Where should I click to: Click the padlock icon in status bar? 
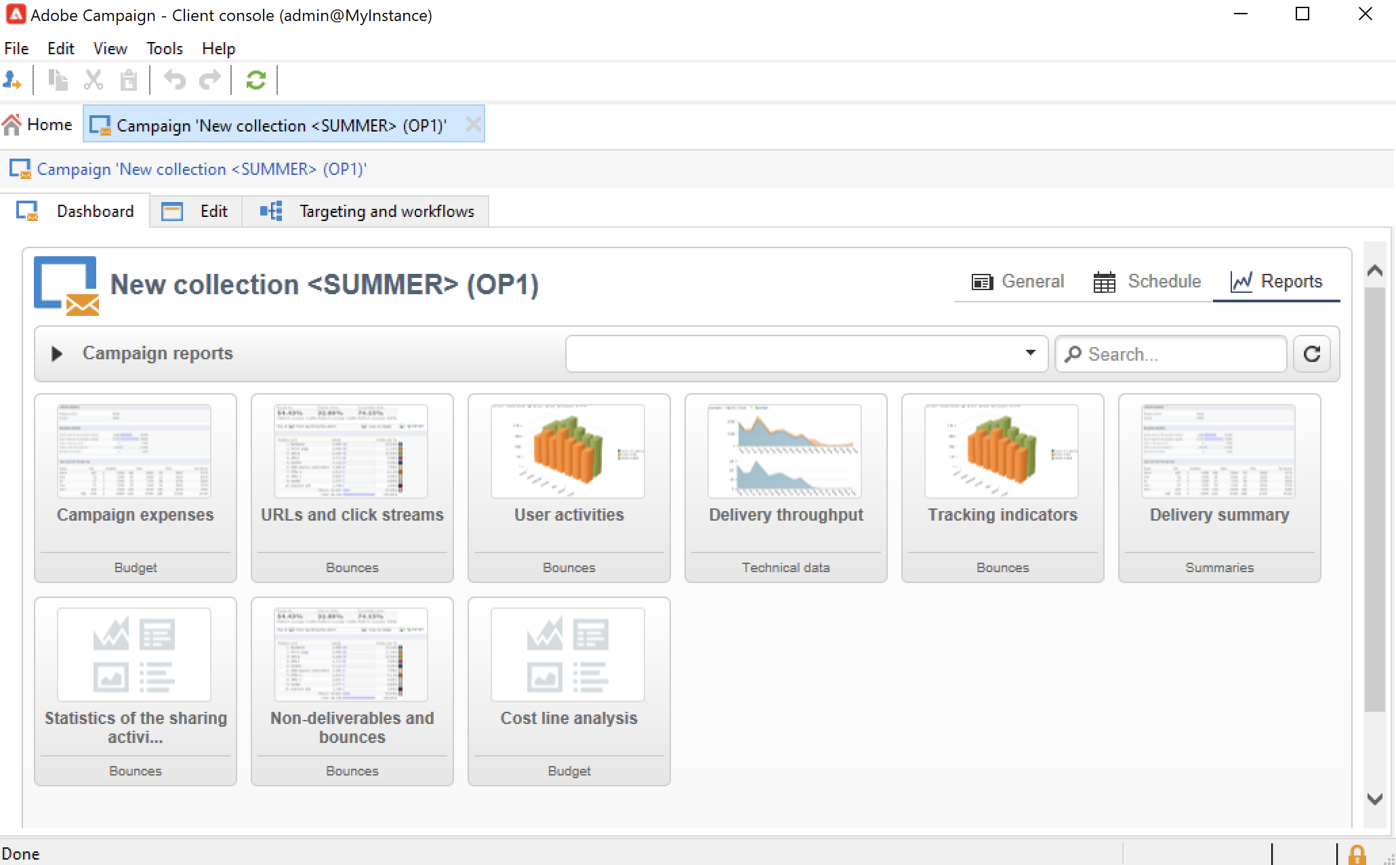tap(1357, 854)
